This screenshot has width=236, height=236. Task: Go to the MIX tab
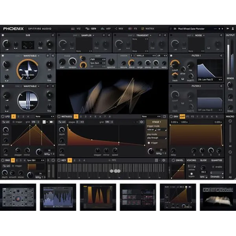click(x=119, y=29)
